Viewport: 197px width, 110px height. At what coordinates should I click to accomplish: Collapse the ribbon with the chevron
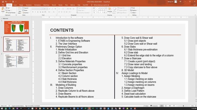tap(195, 15)
